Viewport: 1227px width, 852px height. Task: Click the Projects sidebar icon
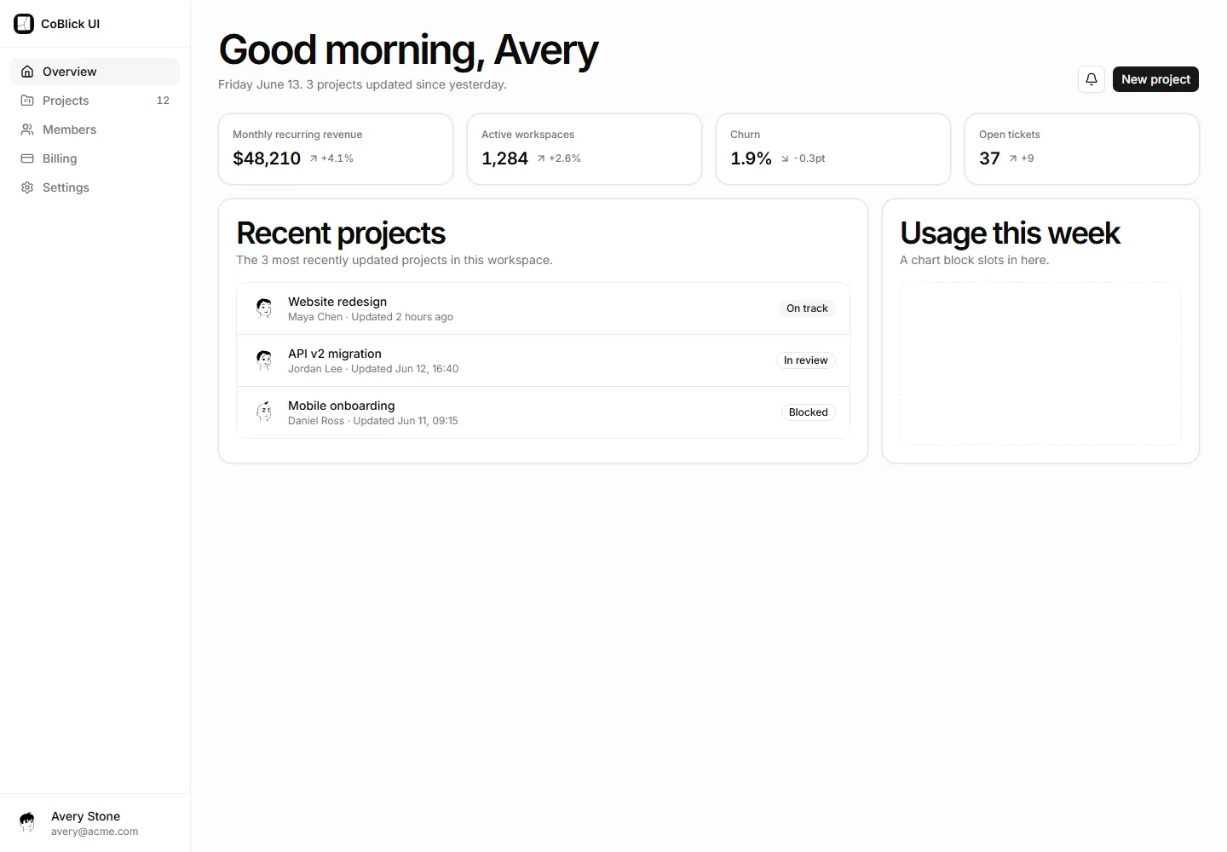(x=27, y=101)
